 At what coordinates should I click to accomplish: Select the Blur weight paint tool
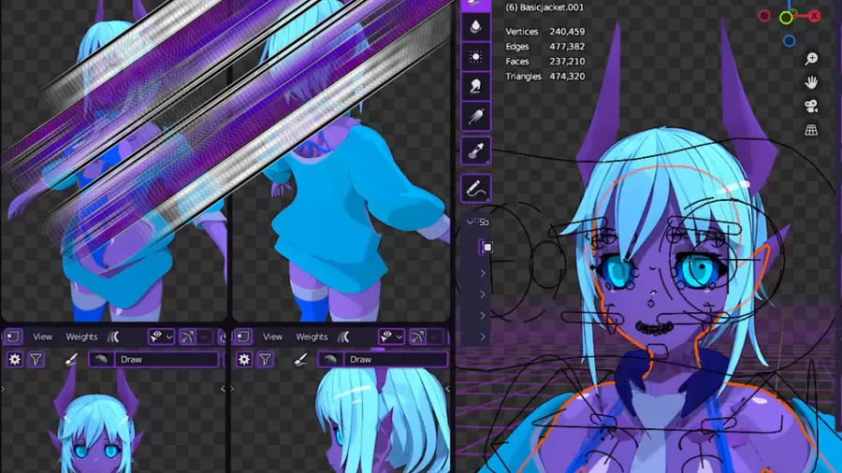(476, 26)
